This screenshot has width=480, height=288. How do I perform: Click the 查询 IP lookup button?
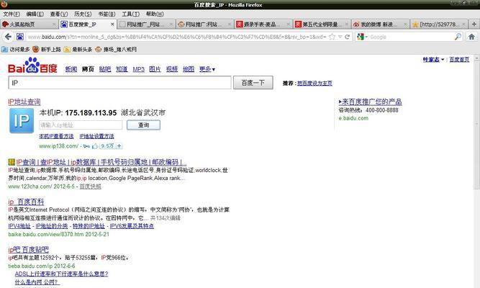(x=144, y=125)
